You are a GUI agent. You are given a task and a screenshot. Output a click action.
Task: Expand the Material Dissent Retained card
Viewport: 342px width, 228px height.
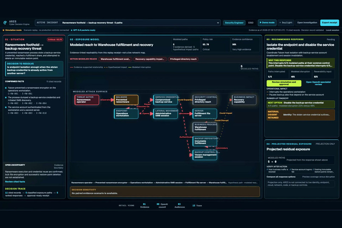click(300, 115)
